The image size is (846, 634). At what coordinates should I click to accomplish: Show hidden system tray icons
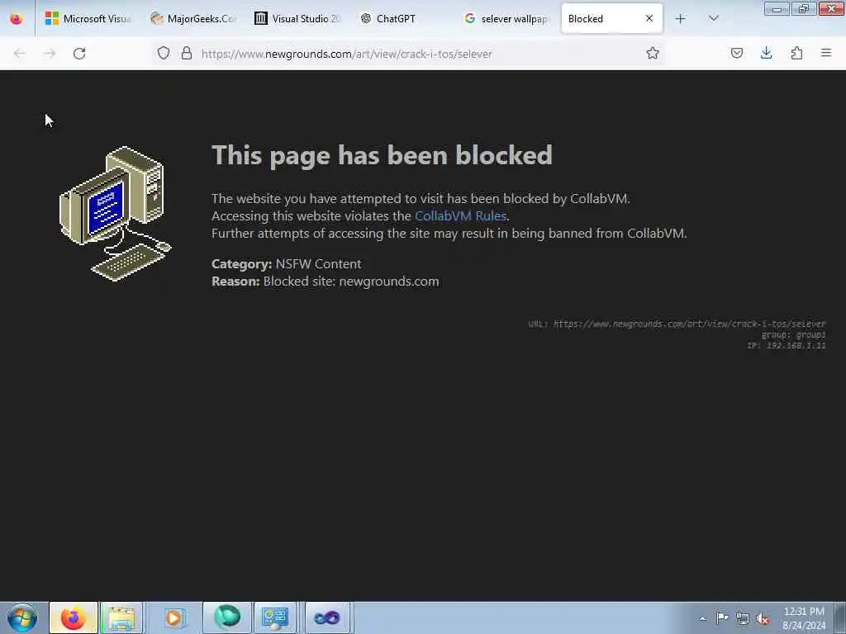click(702, 618)
